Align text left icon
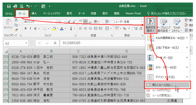This screenshot has width=196, height=105. pyautogui.click(x=81, y=28)
